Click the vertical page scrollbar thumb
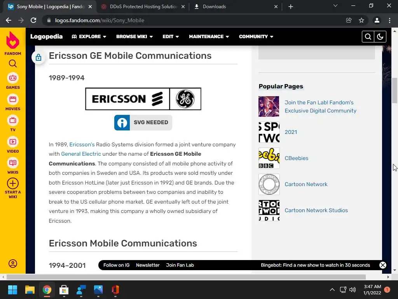Screen dimensions: 398x299 (395, 90)
